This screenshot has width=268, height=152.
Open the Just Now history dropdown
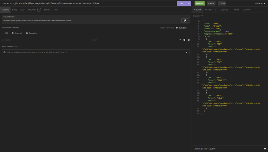(259, 3)
